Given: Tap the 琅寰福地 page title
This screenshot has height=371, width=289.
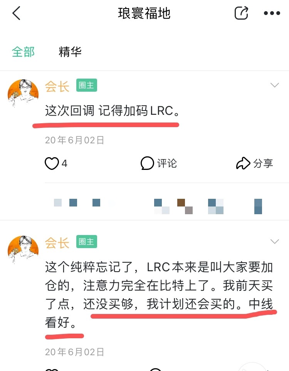Looking at the screenshot, I should tap(144, 13).
